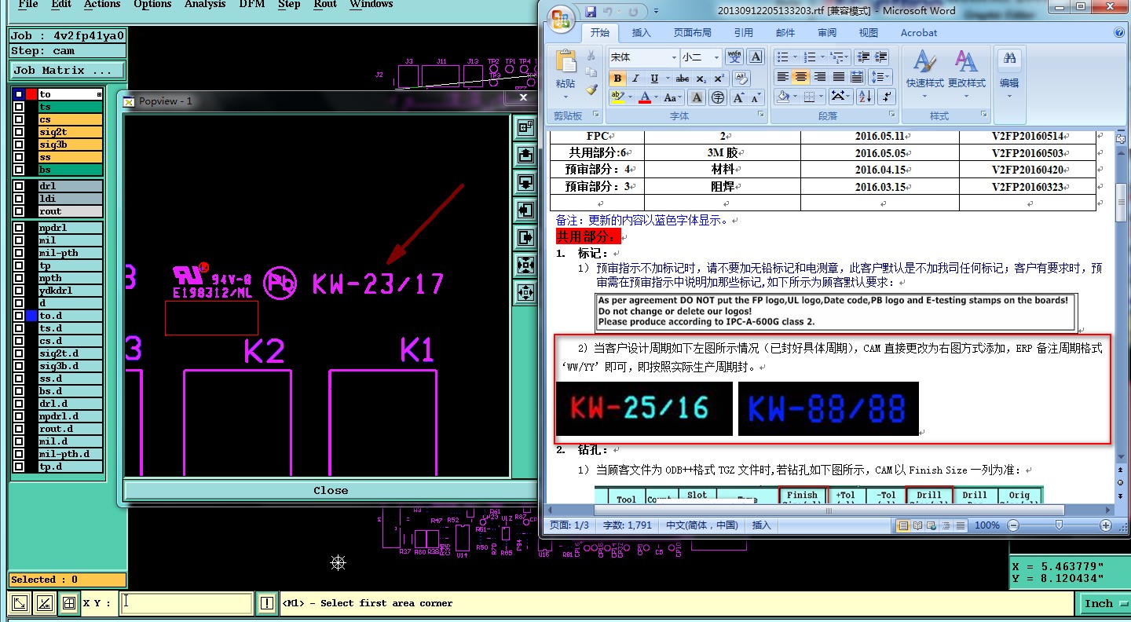Open bullets list dropdown arrow
The height and width of the screenshot is (622, 1131).
pos(795,57)
